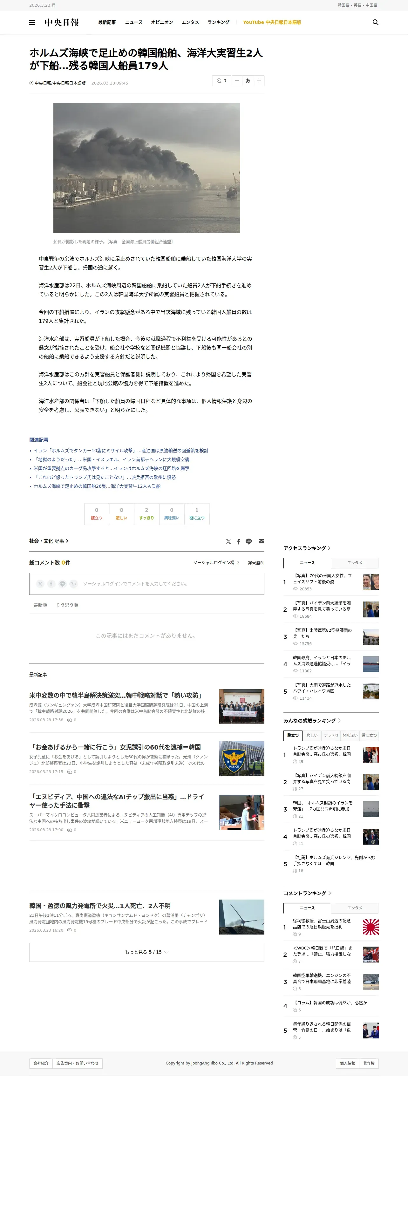Share article by email envelope icon
The height and width of the screenshot is (1224, 408).
click(x=261, y=541)
